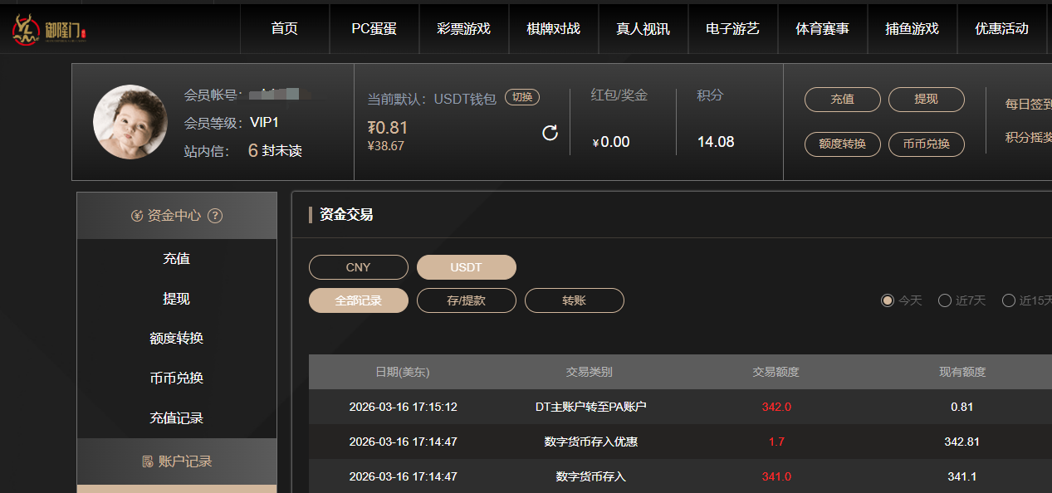1052x493 pixels.
Task: Select the 今天 radio button
Action: (x=887, y=300)
